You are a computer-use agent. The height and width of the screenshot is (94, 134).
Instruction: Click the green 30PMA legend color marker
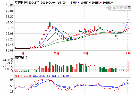(112, 3)
